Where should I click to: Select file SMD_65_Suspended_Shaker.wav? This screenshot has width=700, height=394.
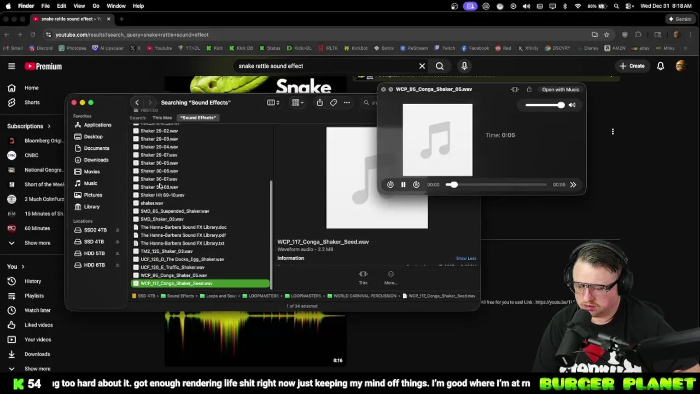[x=174, y=211]
